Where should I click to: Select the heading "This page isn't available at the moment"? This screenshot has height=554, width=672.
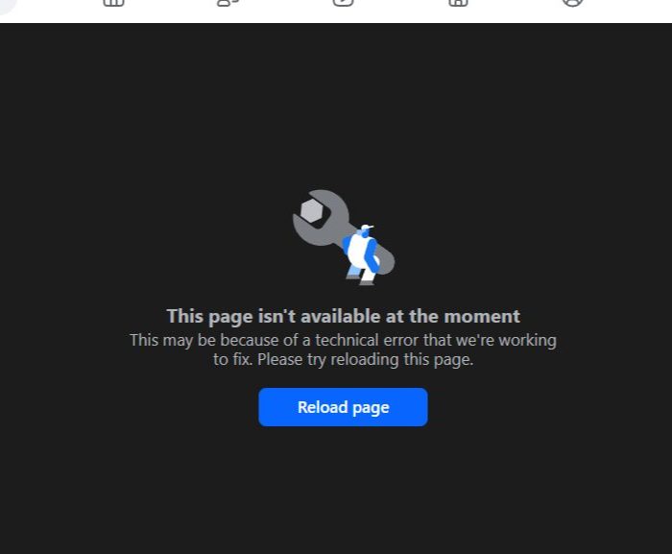344,316
